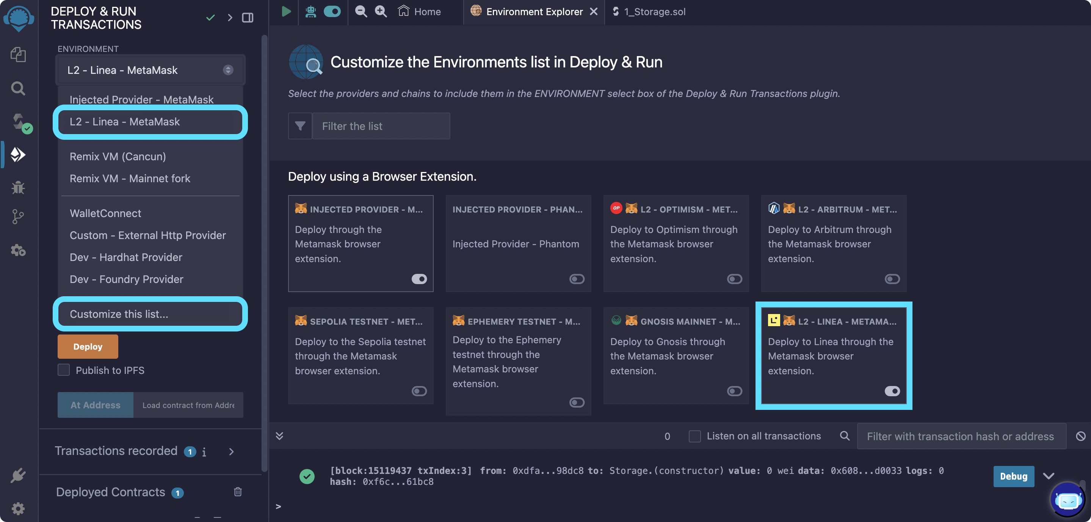The height and width of the screenshot is (522, 1091).
Task: Click the zoom out magnifier icon
Action: tap(361, 11)
